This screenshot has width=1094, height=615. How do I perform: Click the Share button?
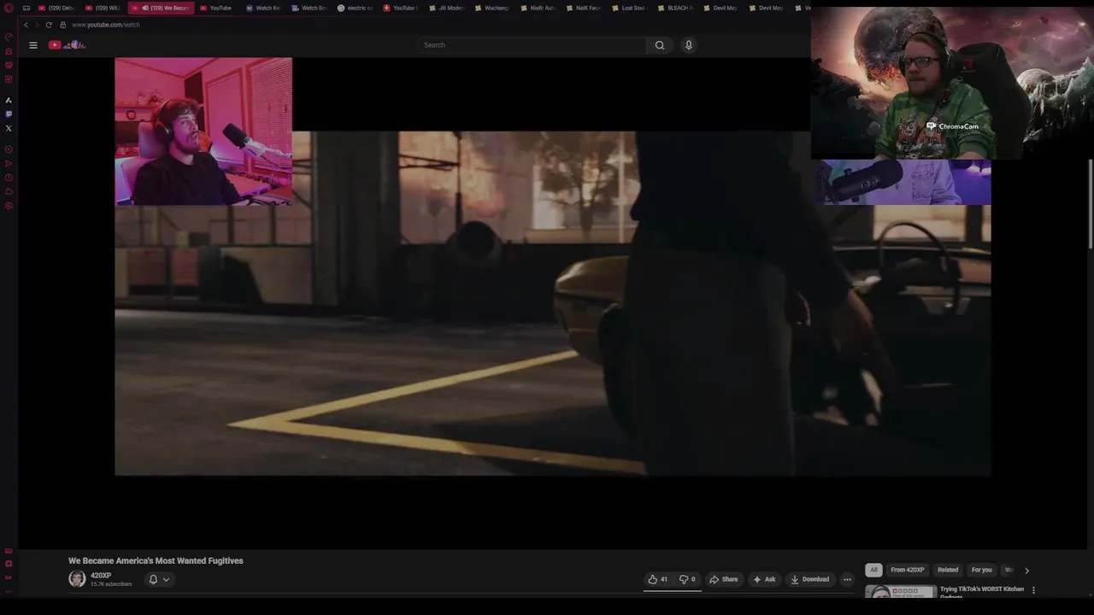click(x=723, y=579)
